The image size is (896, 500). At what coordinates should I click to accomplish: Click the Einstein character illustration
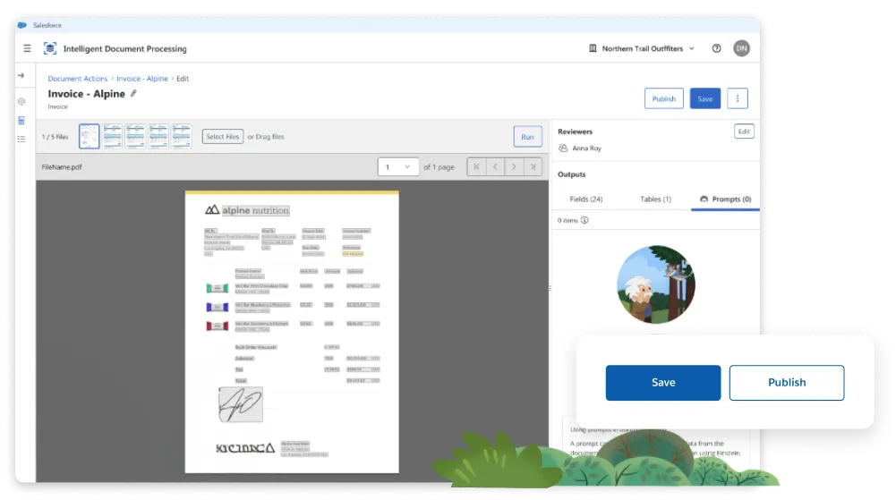(x=656, y=284)
